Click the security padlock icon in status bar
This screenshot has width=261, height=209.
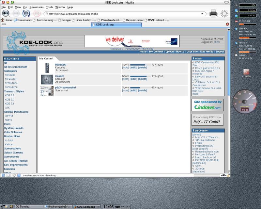pos(229,175)
